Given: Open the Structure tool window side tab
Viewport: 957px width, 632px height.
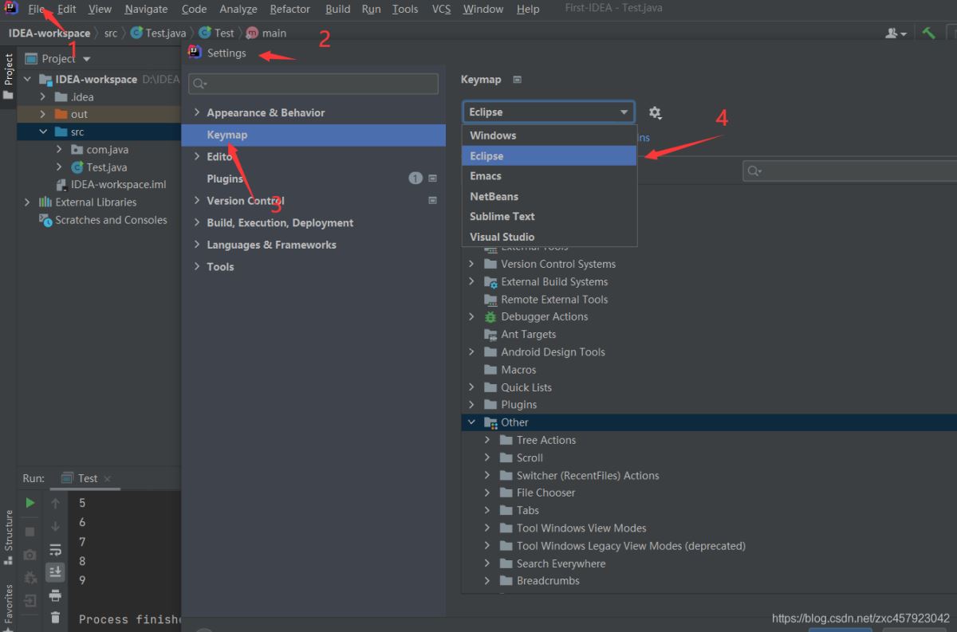Looking at the screenshot, I should click(9, 537).
